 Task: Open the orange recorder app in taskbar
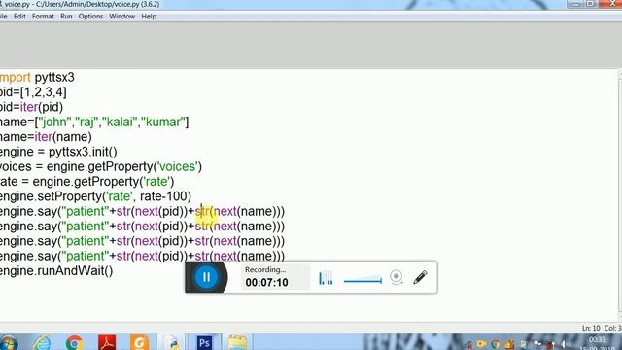coord(139,343)
